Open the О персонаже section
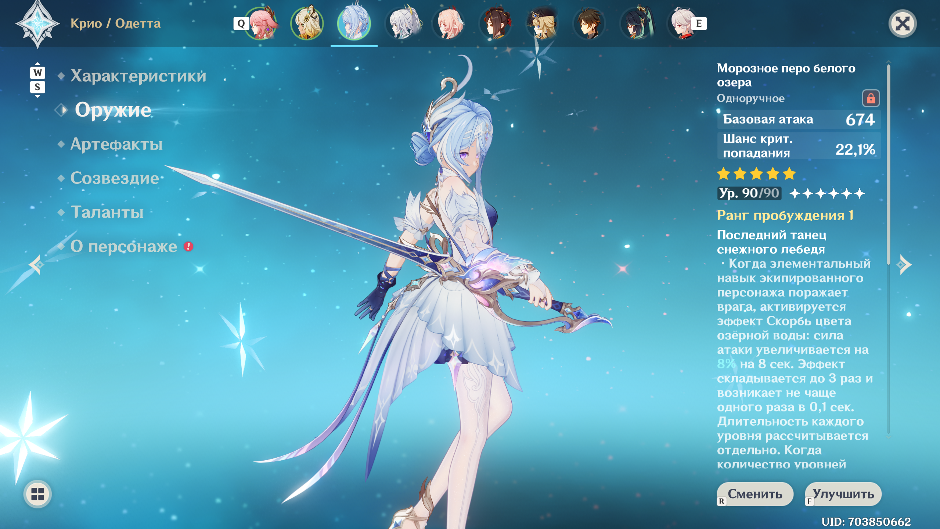The image size is (940, 529). pos(124,246)
